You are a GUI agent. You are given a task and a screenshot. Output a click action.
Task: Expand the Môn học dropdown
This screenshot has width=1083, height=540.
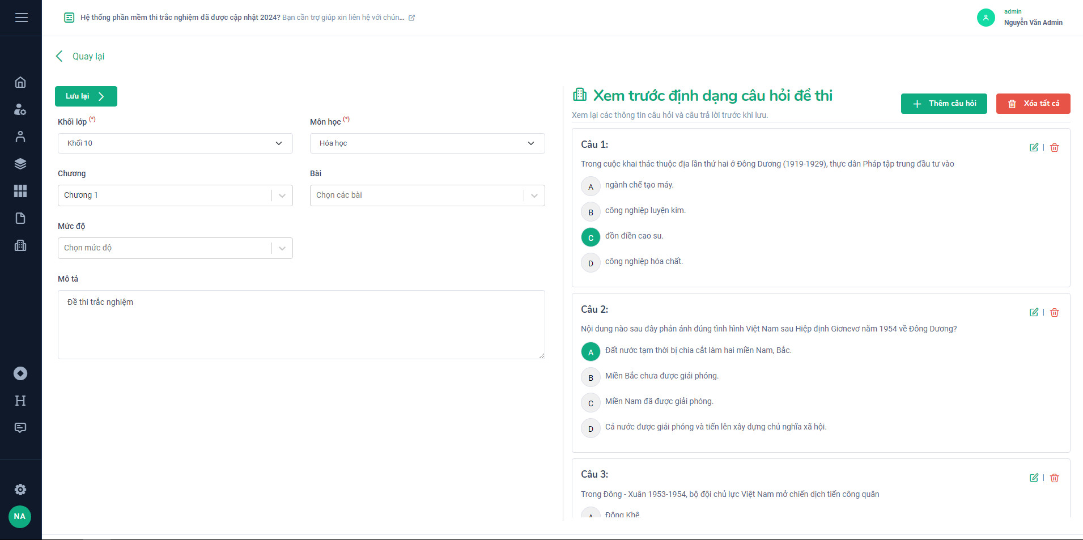tap(427, 143)
